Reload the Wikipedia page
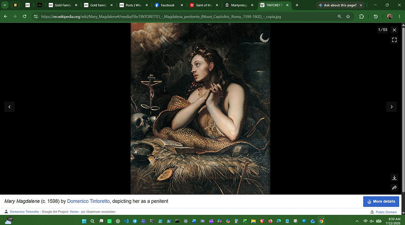 tap(24, 16)
